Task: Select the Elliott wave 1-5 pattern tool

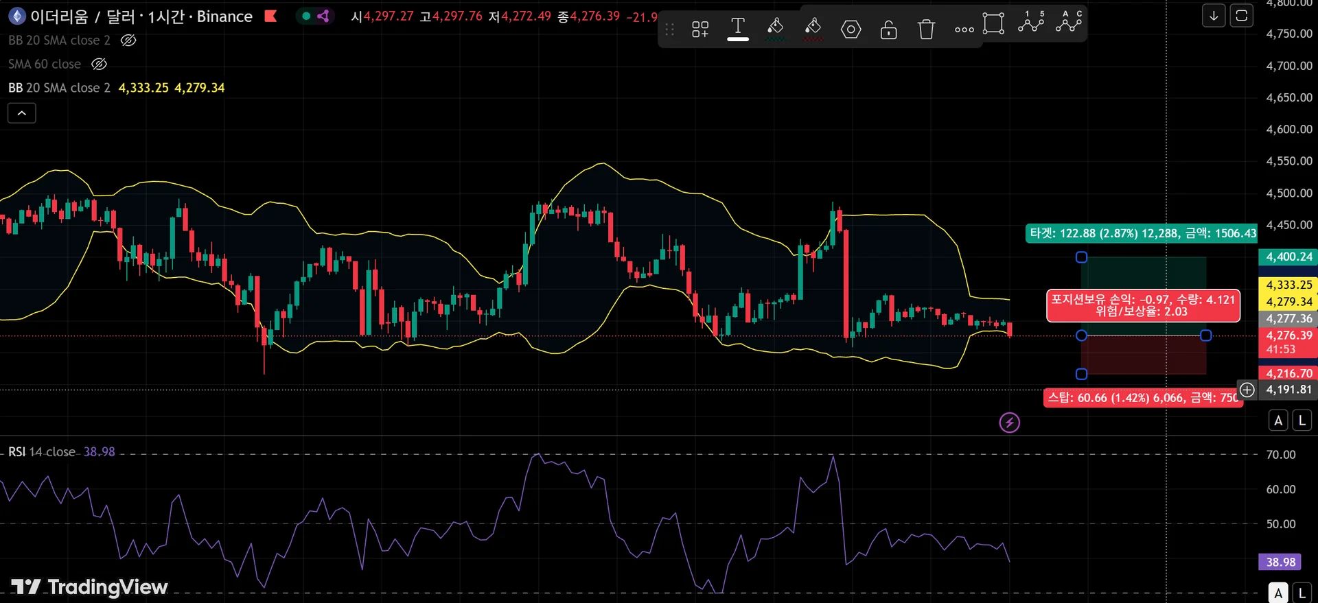Action: (x=1031, y=22)
